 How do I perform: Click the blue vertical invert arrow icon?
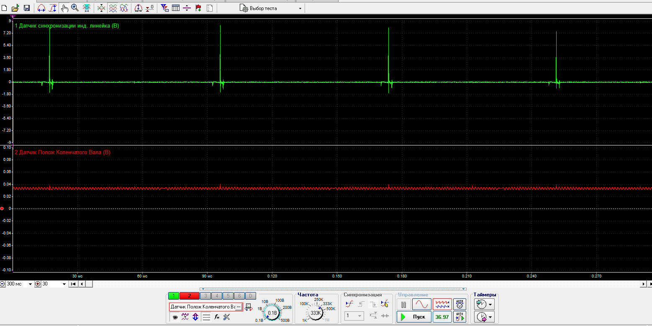coord(195,317)
